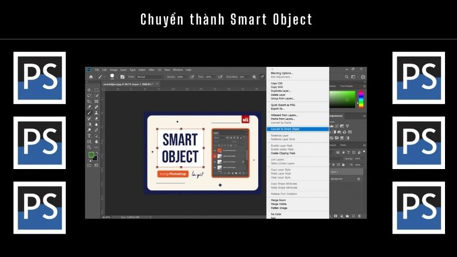Add a Vibrance adjustment
The height and width of the screenshot is (257, 457).
(347, 126)
